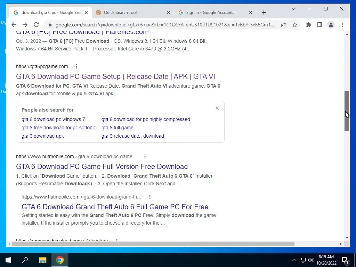
Task: Open GTA 6 Download PC Game Full Version link
Action: [102, 167]
